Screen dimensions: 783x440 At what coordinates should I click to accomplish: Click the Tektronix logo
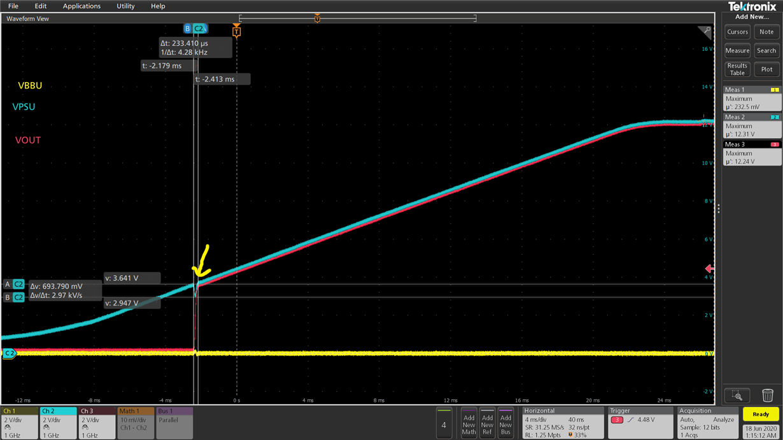coord(752,6)
